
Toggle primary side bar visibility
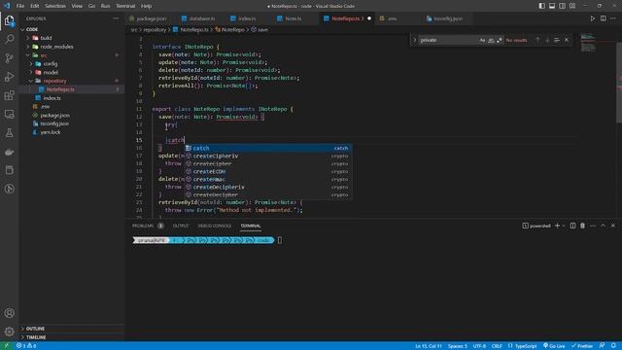point(542,6)
